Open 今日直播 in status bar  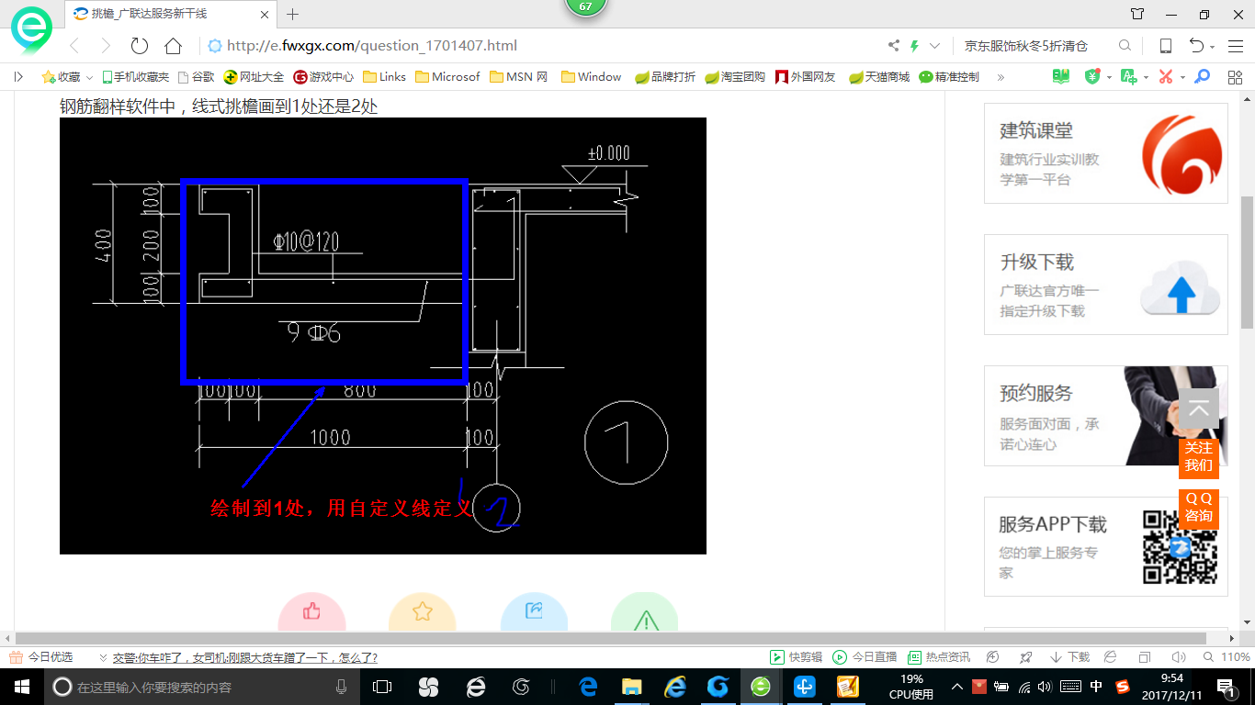(x=865, y=657)
